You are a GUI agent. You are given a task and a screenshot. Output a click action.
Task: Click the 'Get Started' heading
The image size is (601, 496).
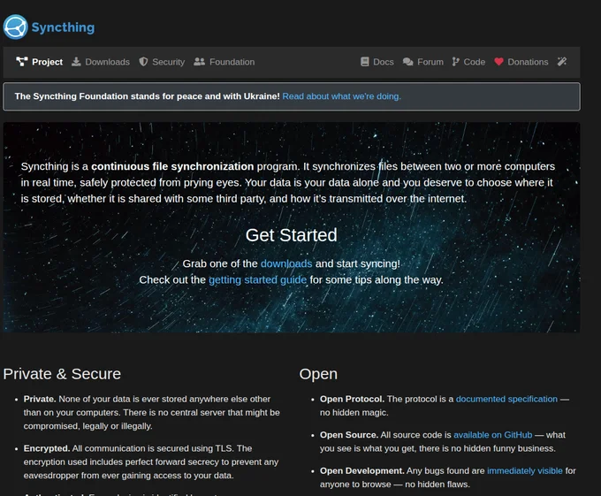pos(292,235)
